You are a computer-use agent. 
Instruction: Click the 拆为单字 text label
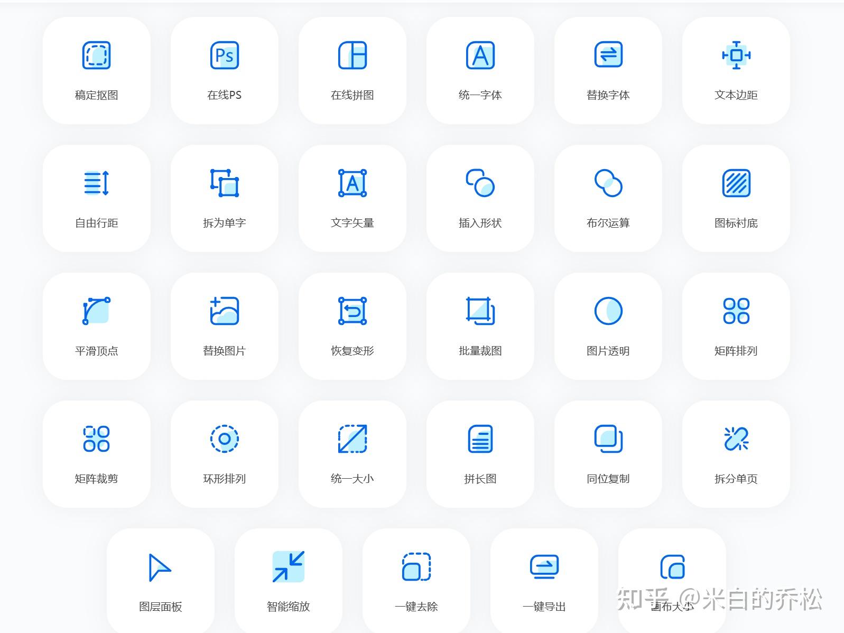tap(225, 223)
